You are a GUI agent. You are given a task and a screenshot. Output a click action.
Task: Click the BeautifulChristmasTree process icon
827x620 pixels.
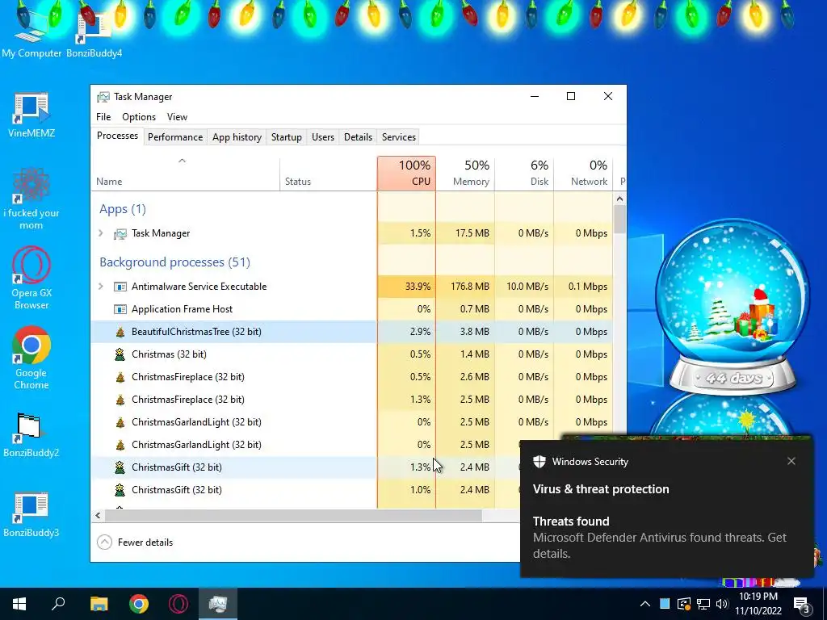(x=120, y=332)
